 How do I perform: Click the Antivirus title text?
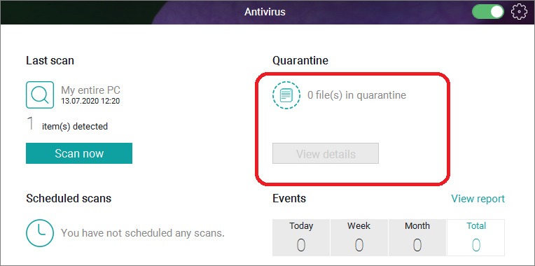pos(265,12)
